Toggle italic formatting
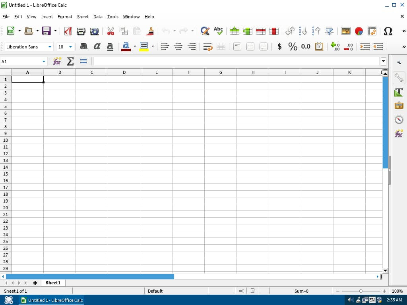Screen dimensions: 407x305 click(x=97, y=46)
